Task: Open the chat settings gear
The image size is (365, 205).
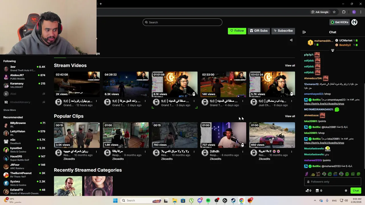Action: pos(346,190)
